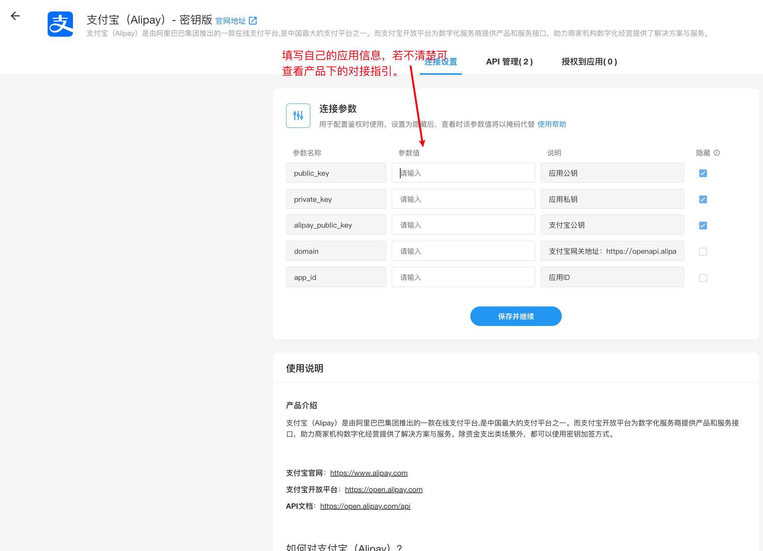Focus the private_key value input field
The image size is (763, 551).
click(463, 199)
